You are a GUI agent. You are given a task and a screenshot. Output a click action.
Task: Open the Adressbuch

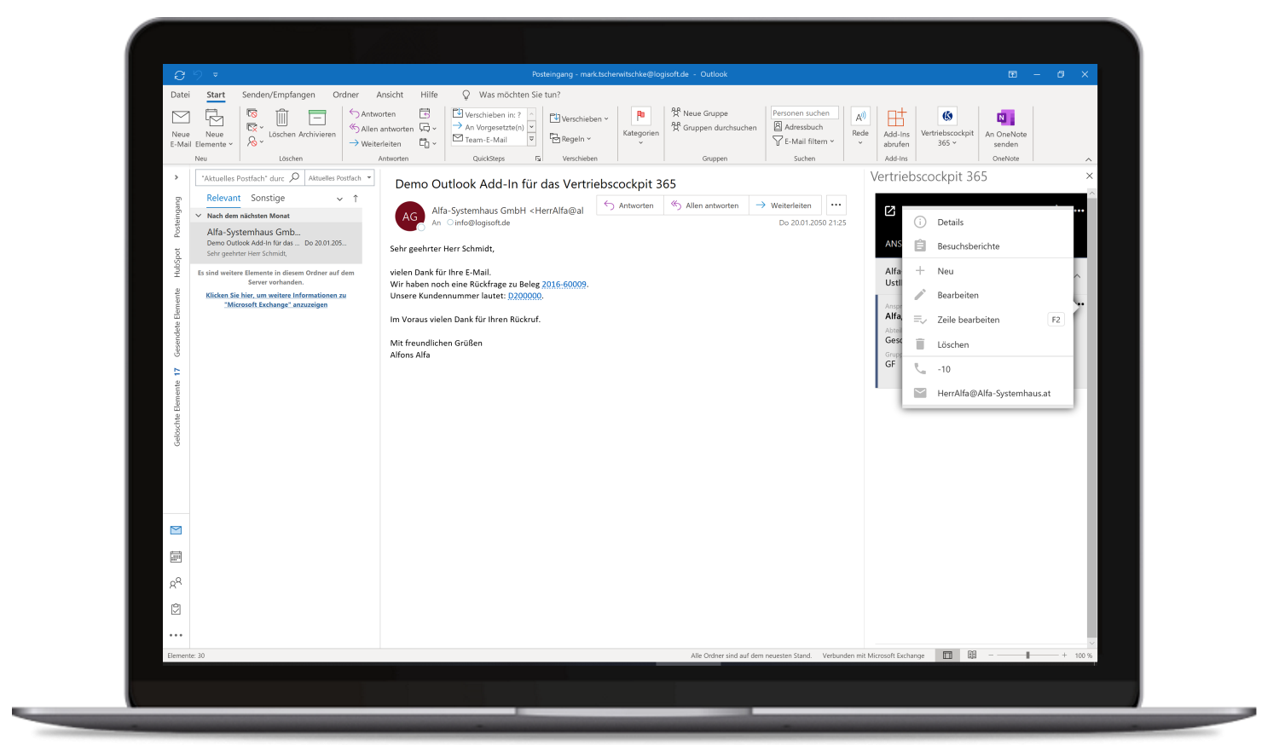[x=798, y=127]
